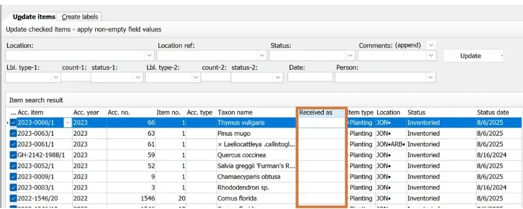Toggle the checkbox for item GH-2142-1988/1

click(x=14, y=155)
